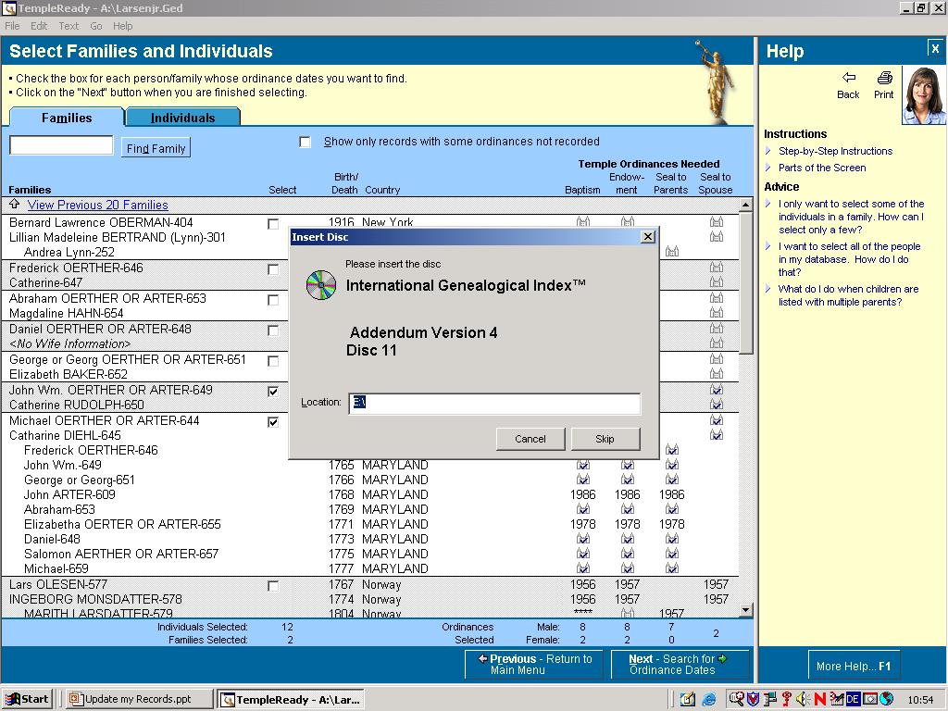Select the Families tab

[67, 118]
